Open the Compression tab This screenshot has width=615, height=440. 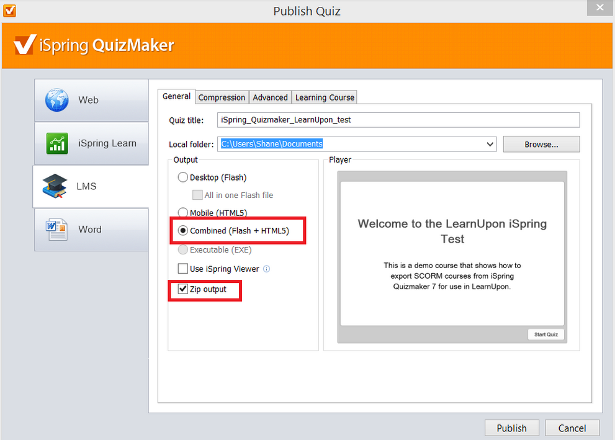222,97
